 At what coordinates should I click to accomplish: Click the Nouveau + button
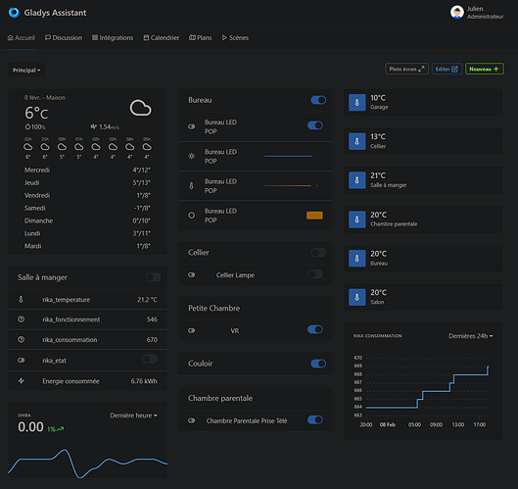485,70
